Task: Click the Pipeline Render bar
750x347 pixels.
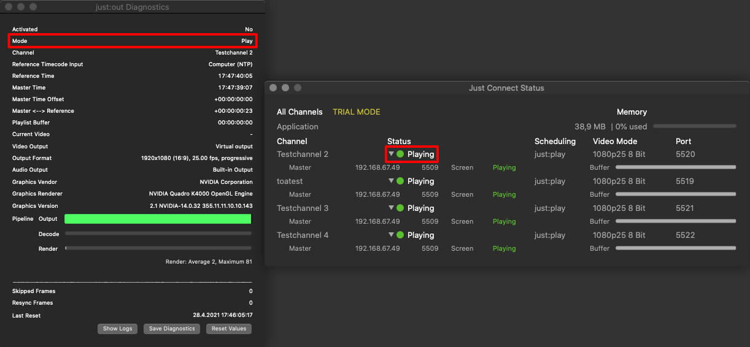Action: tap(158, 248)
